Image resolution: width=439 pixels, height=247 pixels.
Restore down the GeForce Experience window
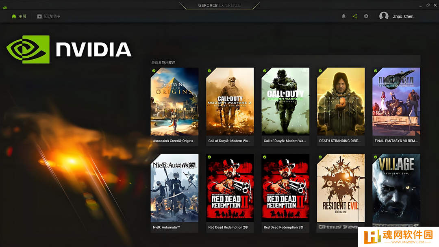428,5
